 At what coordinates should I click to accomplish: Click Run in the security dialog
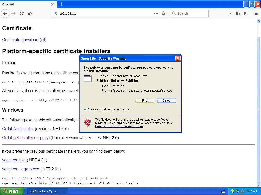click(x=145, y=100)
